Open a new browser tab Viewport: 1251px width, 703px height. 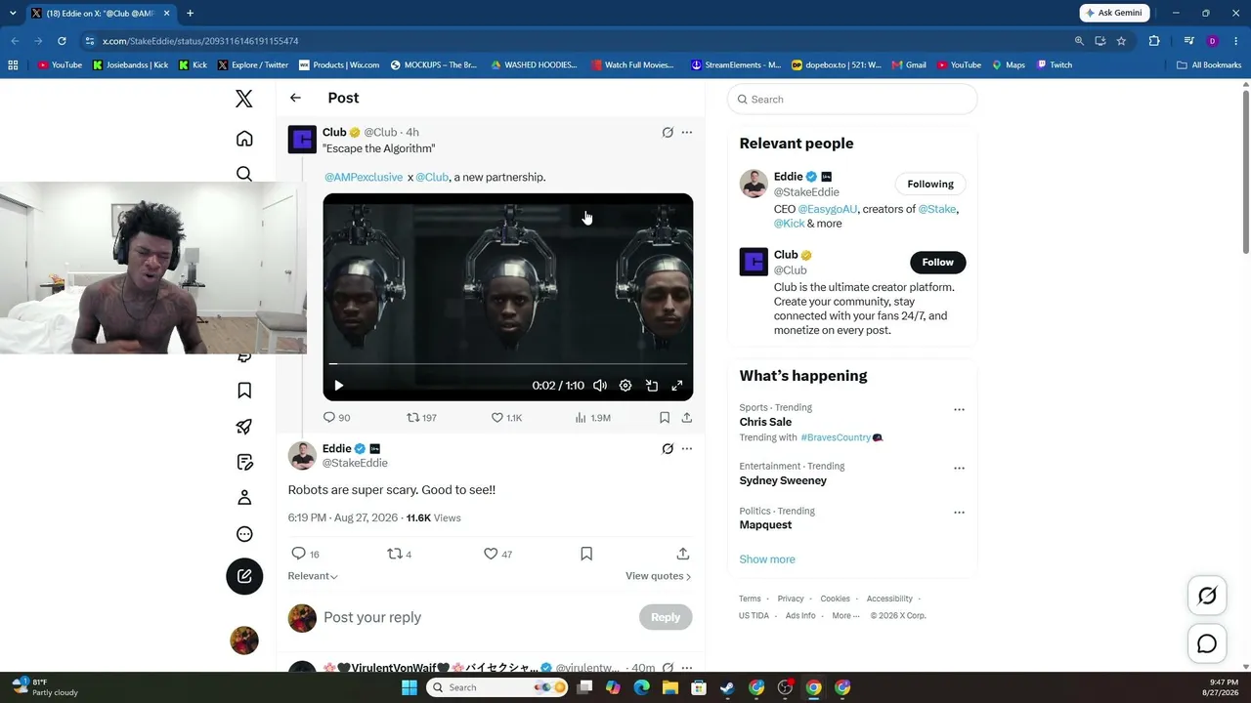[190, 14]
